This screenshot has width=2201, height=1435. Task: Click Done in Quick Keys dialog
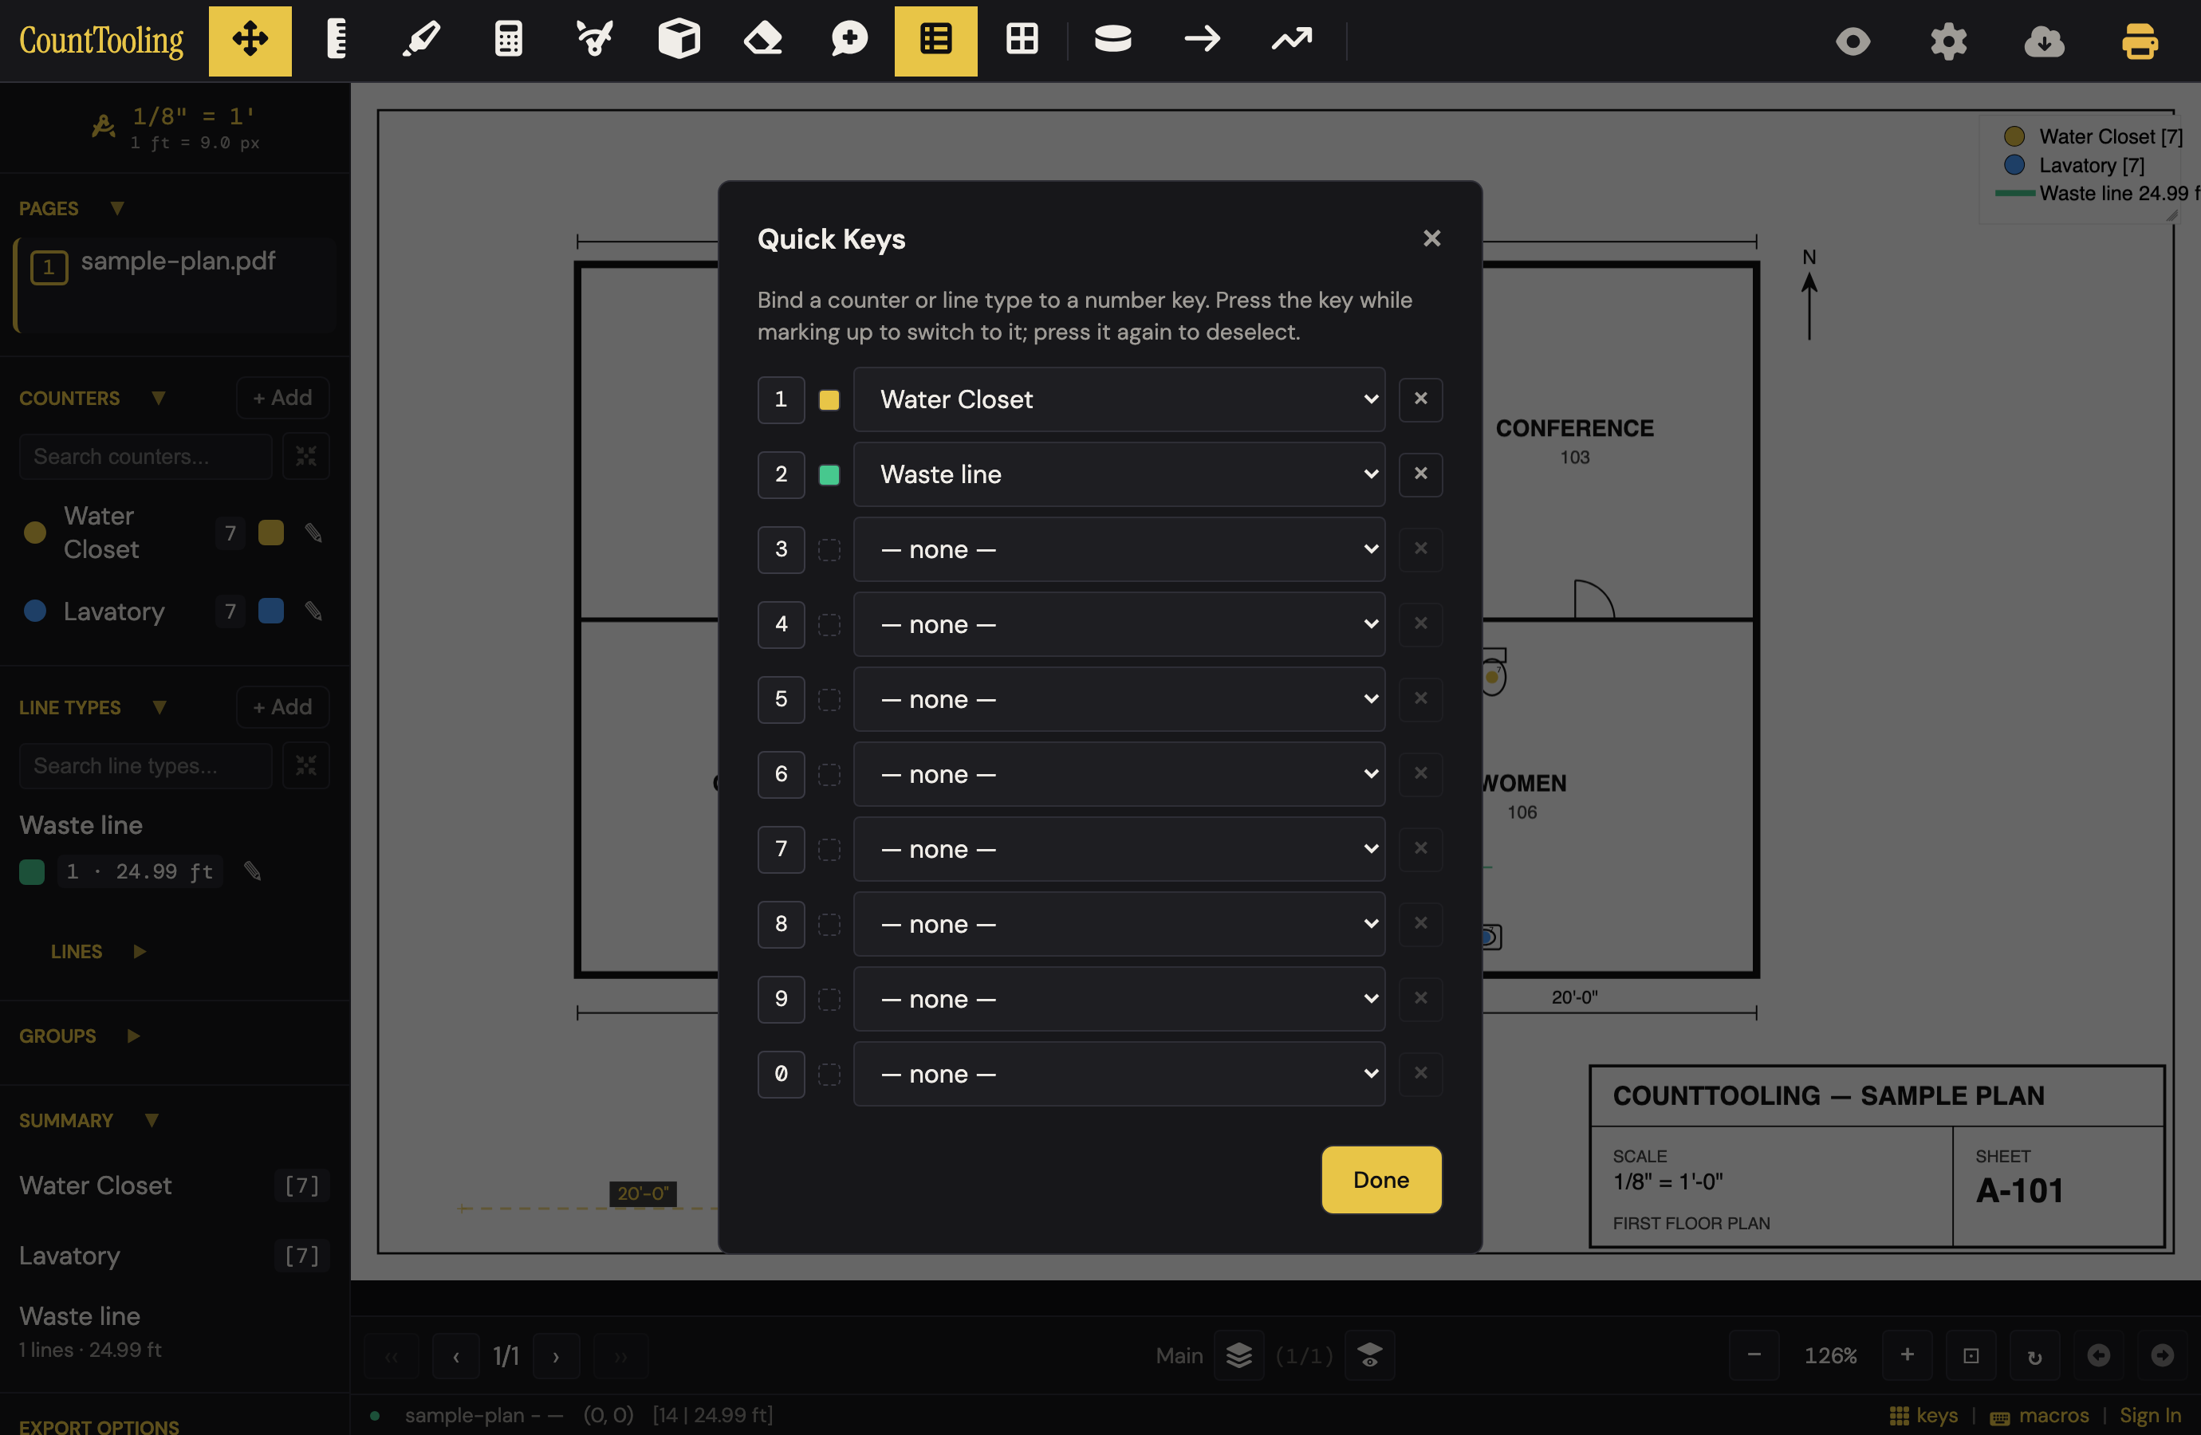coord(1382,1180)
